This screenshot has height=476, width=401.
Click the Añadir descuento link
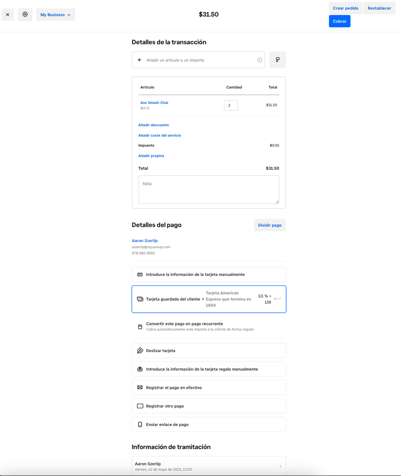click(153, 125)
